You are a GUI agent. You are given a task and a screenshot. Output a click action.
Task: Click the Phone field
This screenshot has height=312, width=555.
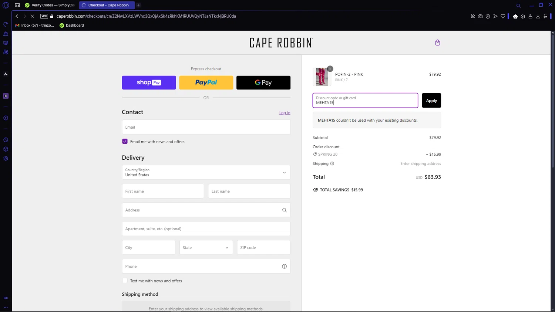pos(206,266)
